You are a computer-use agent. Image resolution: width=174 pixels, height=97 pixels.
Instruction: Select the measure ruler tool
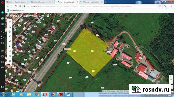pos(10,36)
